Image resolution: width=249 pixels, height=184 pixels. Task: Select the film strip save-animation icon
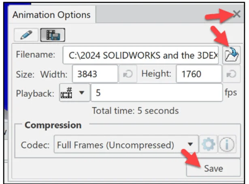(53, 35)
